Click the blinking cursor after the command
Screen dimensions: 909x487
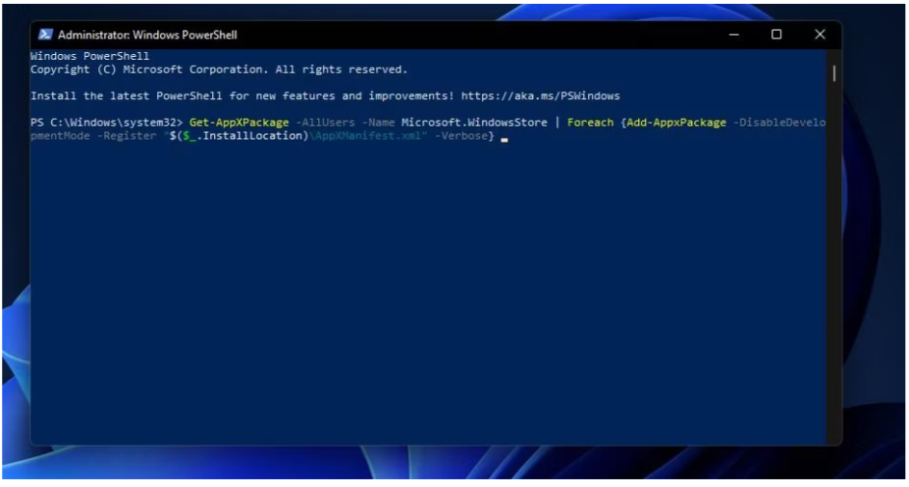point(504,140)
